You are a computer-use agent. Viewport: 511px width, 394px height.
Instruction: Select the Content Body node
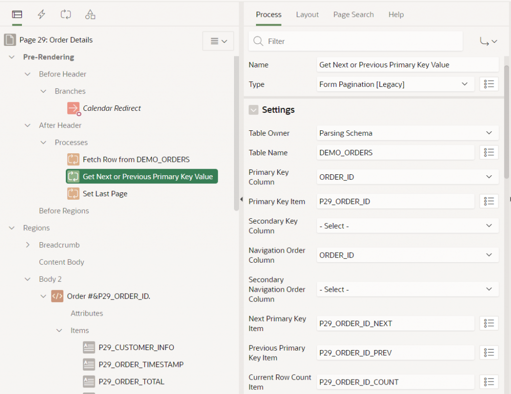[x=61, y=262]
